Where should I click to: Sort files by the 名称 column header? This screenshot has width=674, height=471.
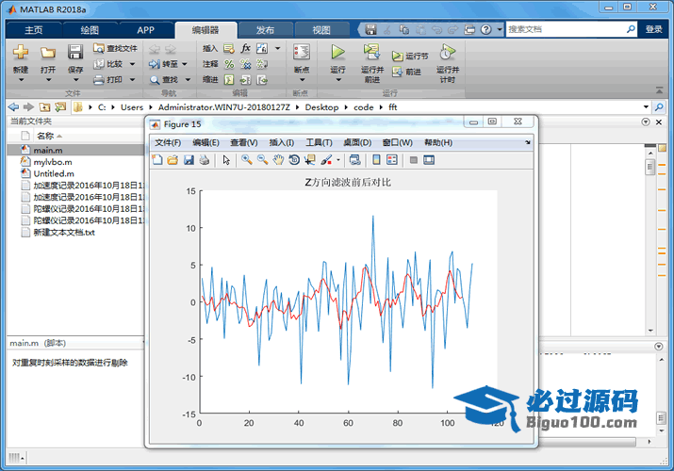(x=45, y=136)
